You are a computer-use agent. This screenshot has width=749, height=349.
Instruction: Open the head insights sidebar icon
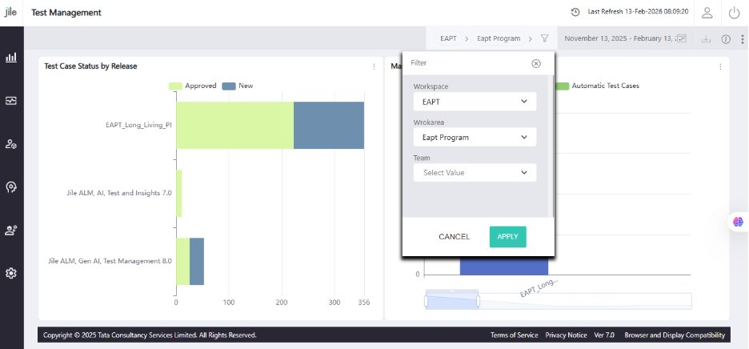[11, 187]
